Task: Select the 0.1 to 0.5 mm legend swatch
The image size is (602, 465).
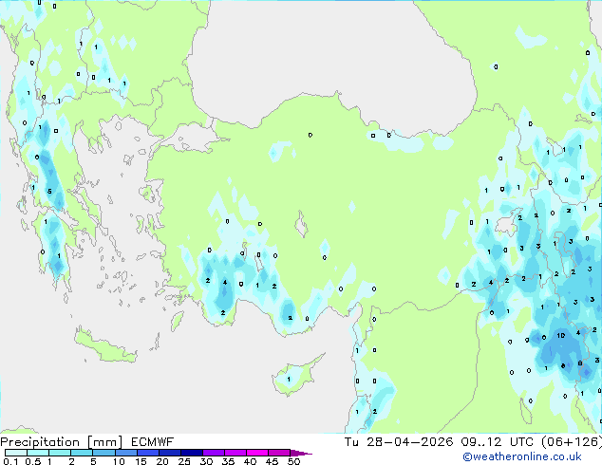Action: [x=16, y=453]
